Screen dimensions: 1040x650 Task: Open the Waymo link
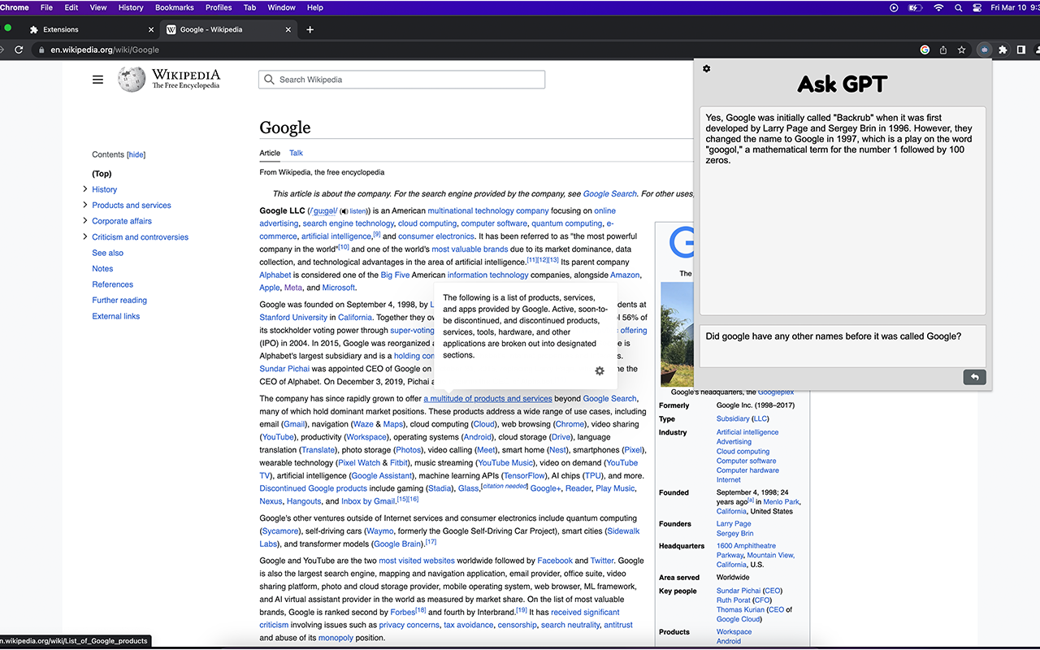[379, 531]
